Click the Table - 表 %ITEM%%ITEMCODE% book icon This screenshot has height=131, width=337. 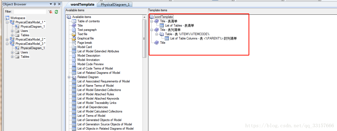(x=162, y=34)
